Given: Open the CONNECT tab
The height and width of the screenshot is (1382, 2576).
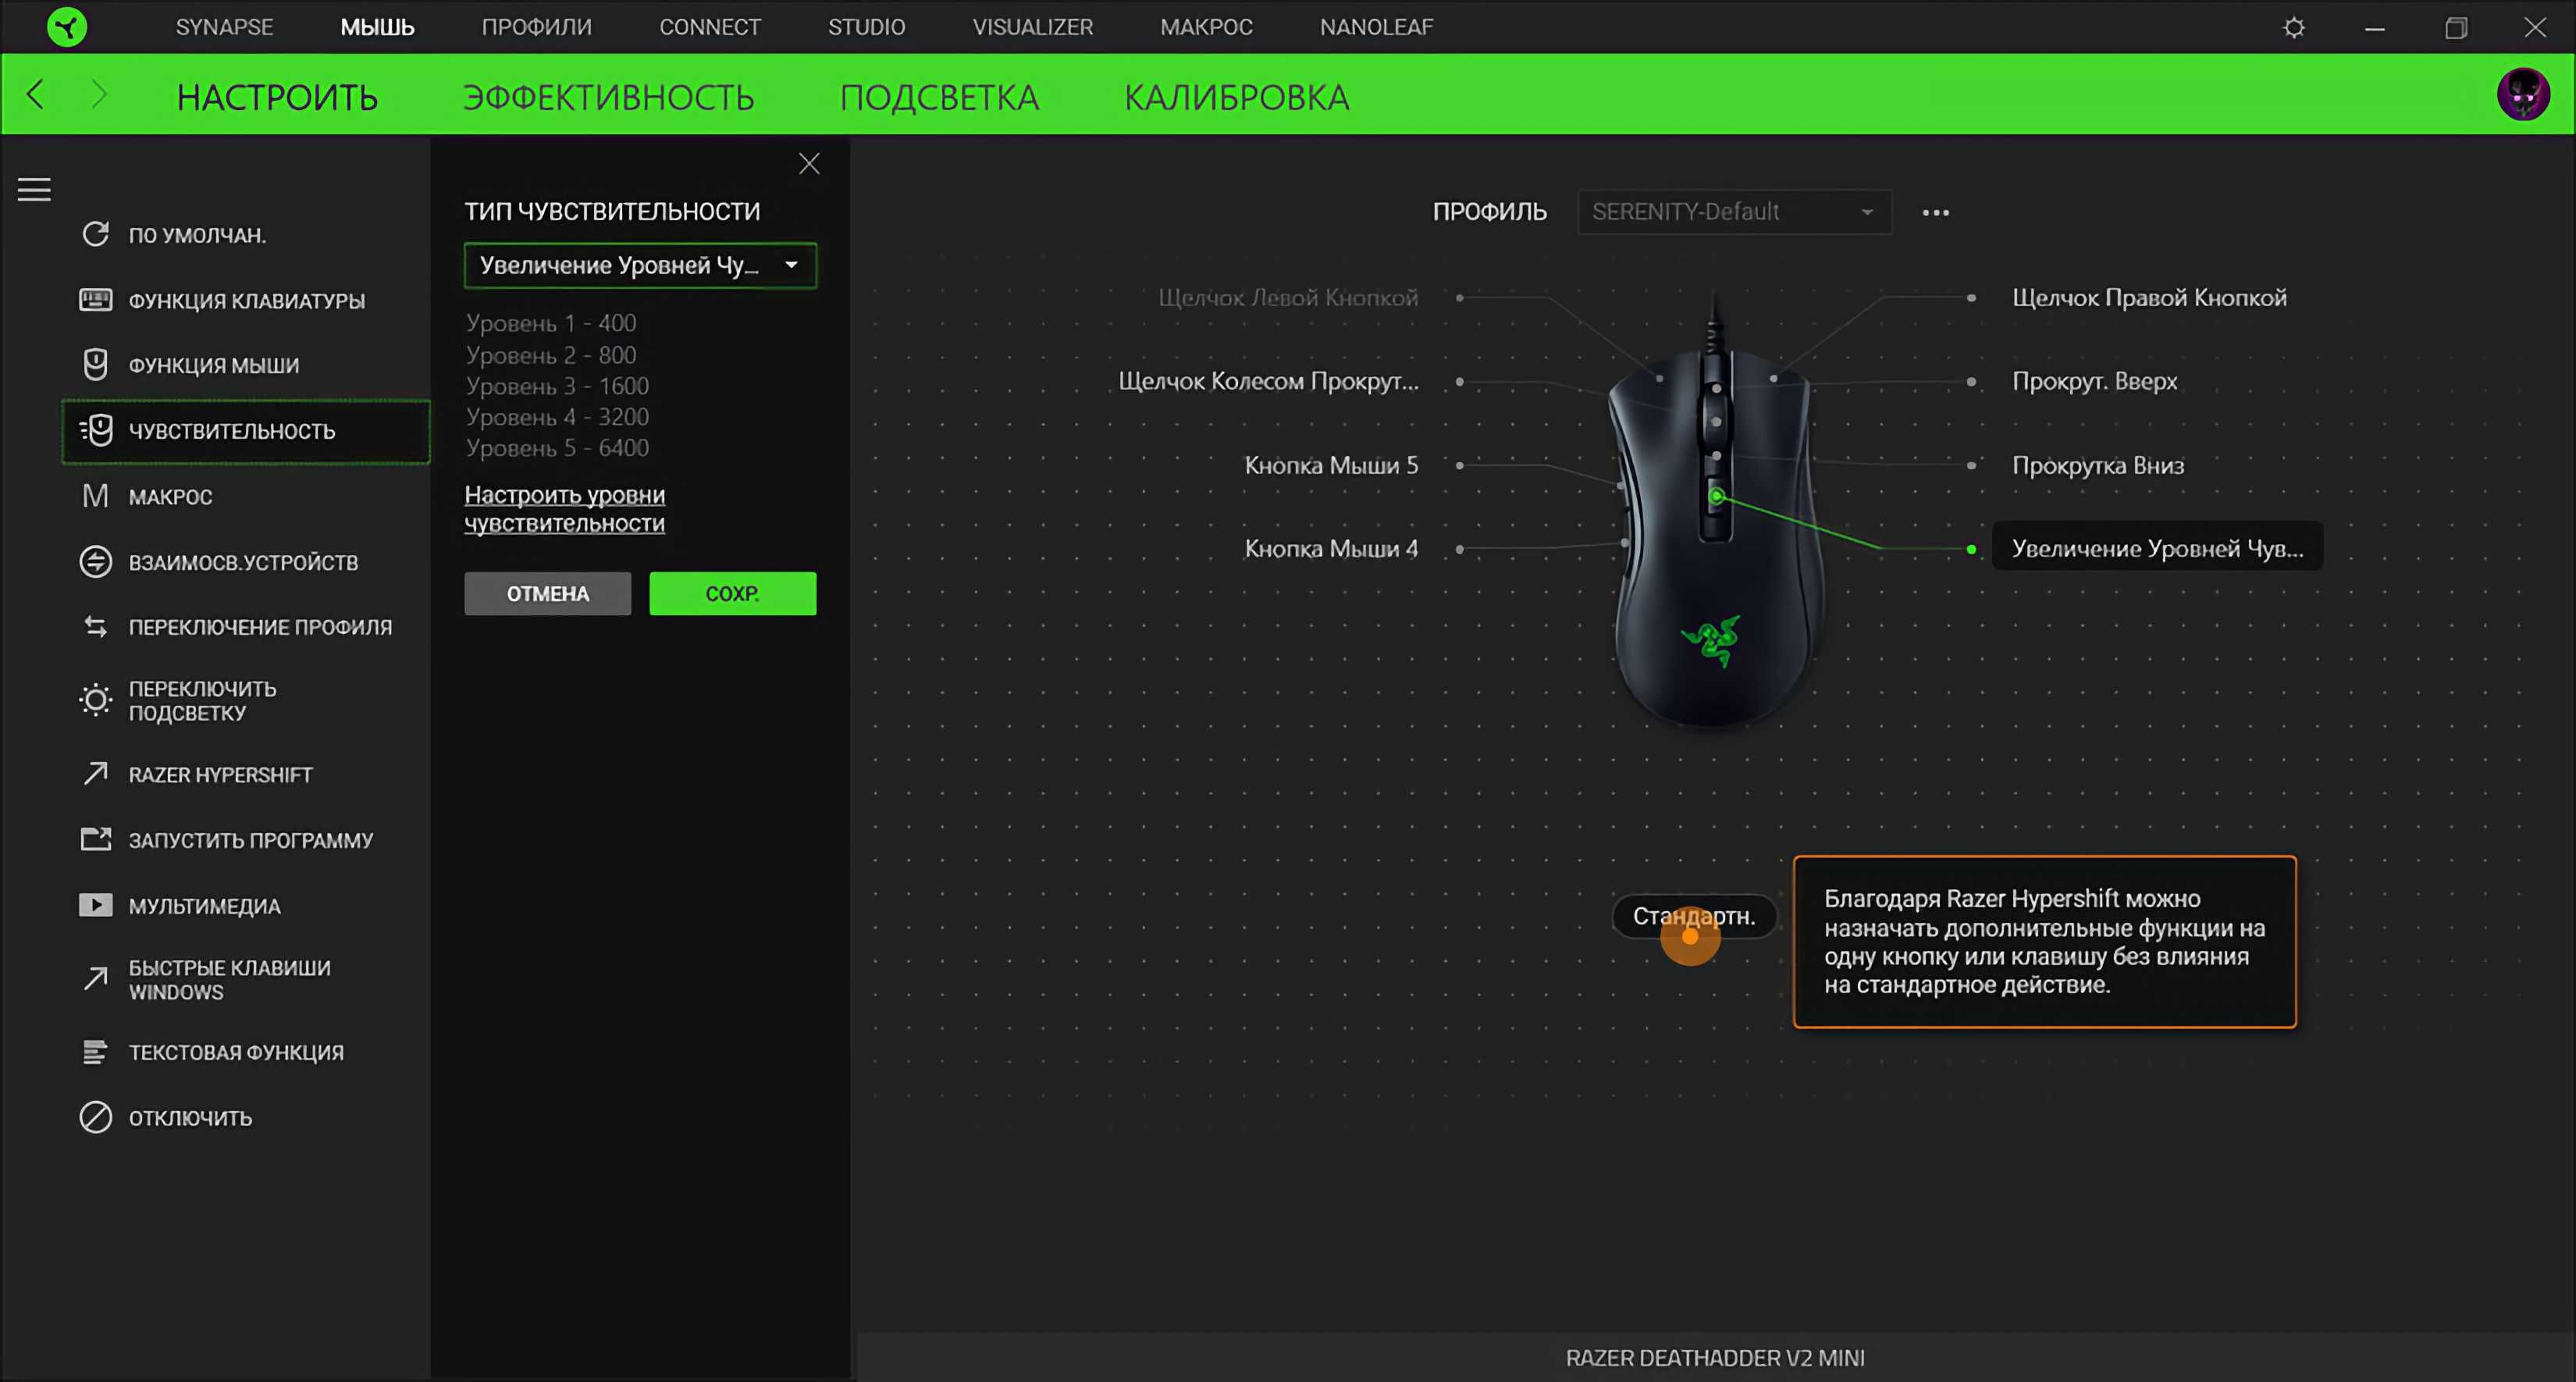Looking at the screenshot, I should click(x=709, y=27).
